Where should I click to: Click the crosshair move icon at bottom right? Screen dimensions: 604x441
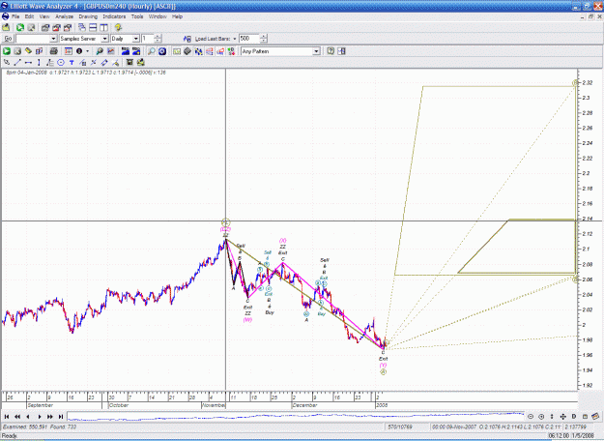coord(562,416)
